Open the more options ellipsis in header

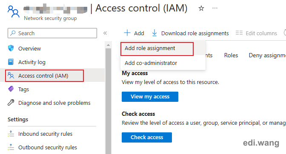click(215, 8)
